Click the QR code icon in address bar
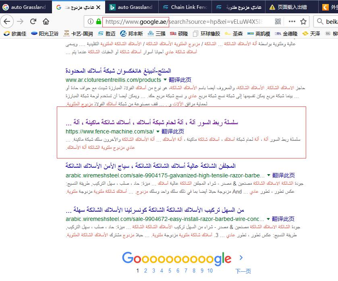 click(278, 21)
